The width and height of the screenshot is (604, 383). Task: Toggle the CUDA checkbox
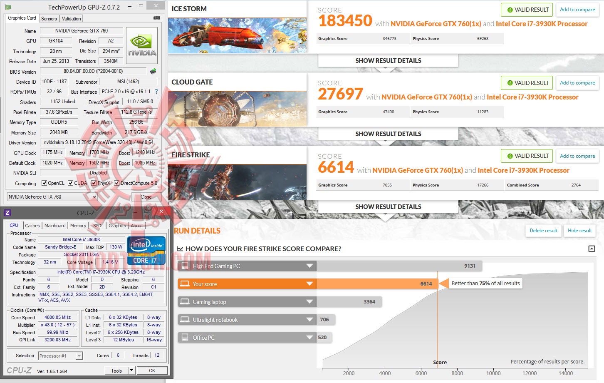(x=71, y=183)
